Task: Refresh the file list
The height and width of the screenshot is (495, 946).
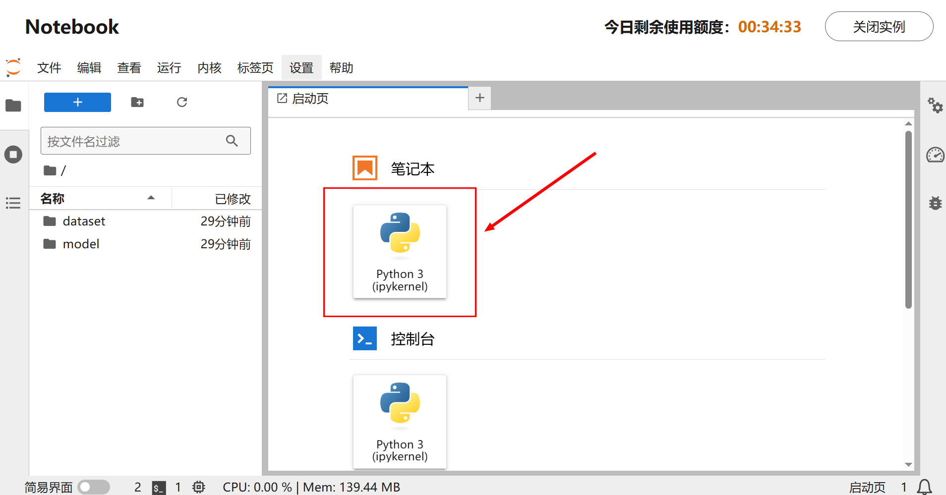Action: click(182, 102)
